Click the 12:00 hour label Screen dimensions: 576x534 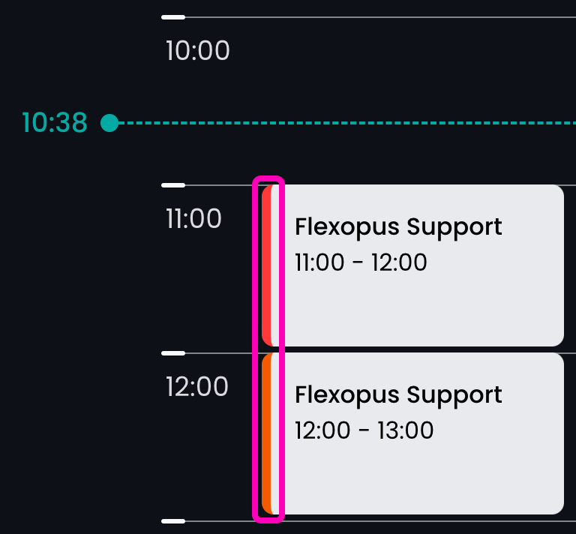pos(196,387)
